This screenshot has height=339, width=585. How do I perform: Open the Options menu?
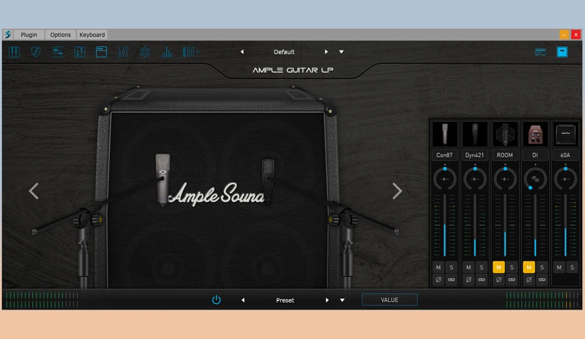click(60, 35)
